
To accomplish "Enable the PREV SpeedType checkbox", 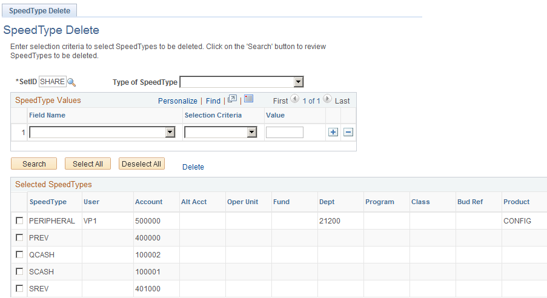I will (x=19, y=237).
